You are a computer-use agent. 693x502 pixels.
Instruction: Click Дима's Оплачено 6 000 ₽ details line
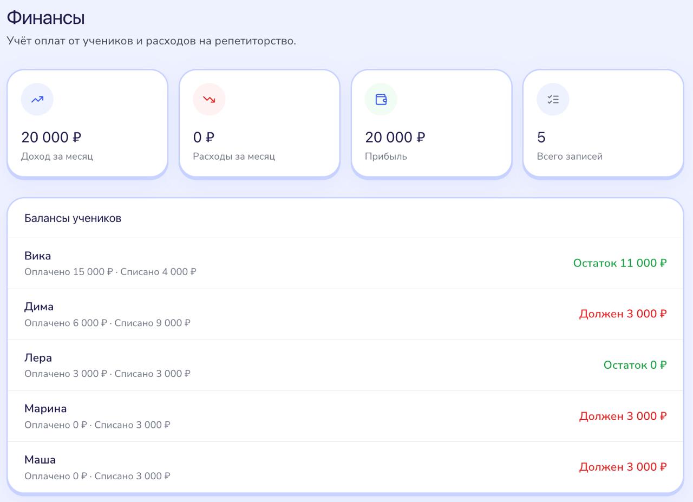[107, 323]
